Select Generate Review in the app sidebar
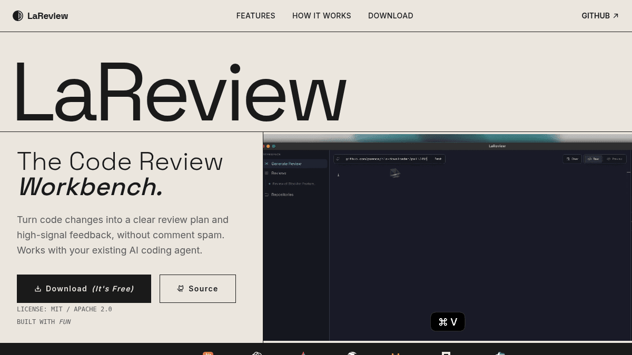The width and height of the screenshot is (632, 355). tap(286, 164)
